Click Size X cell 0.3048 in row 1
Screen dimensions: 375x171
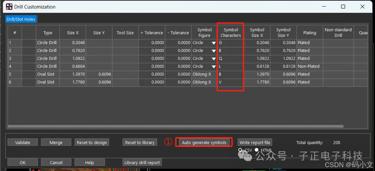[x=73, y=43]
